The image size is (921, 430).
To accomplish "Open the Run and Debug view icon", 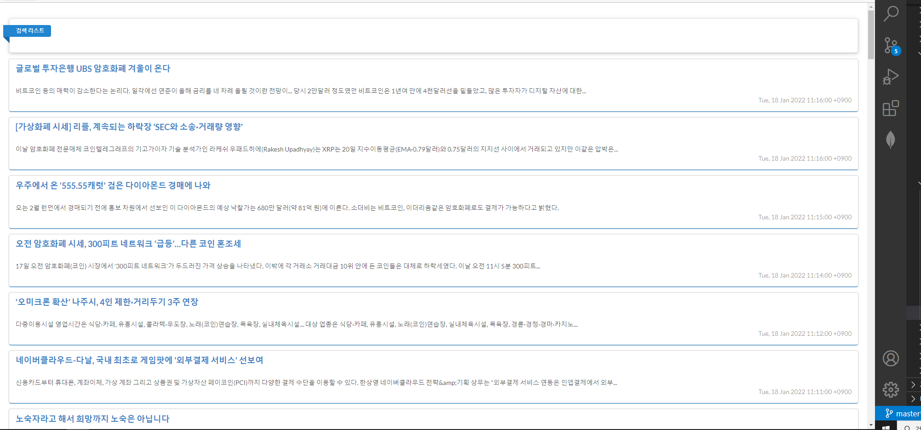I will 890,76.
